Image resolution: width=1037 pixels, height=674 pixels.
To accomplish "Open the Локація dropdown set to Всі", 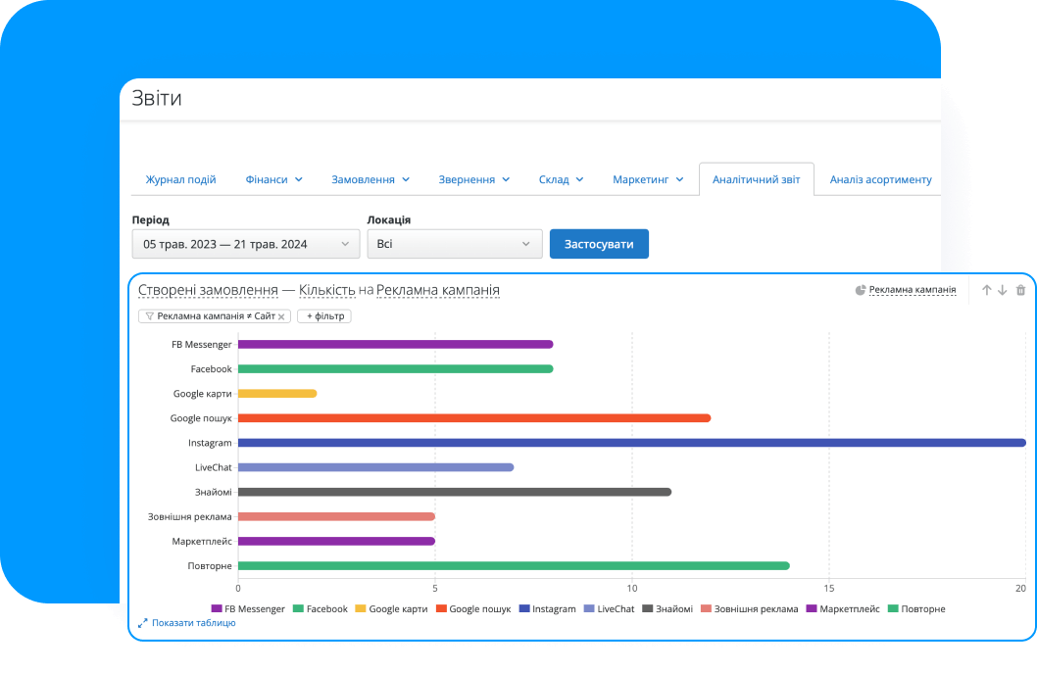I will [455, 244].
